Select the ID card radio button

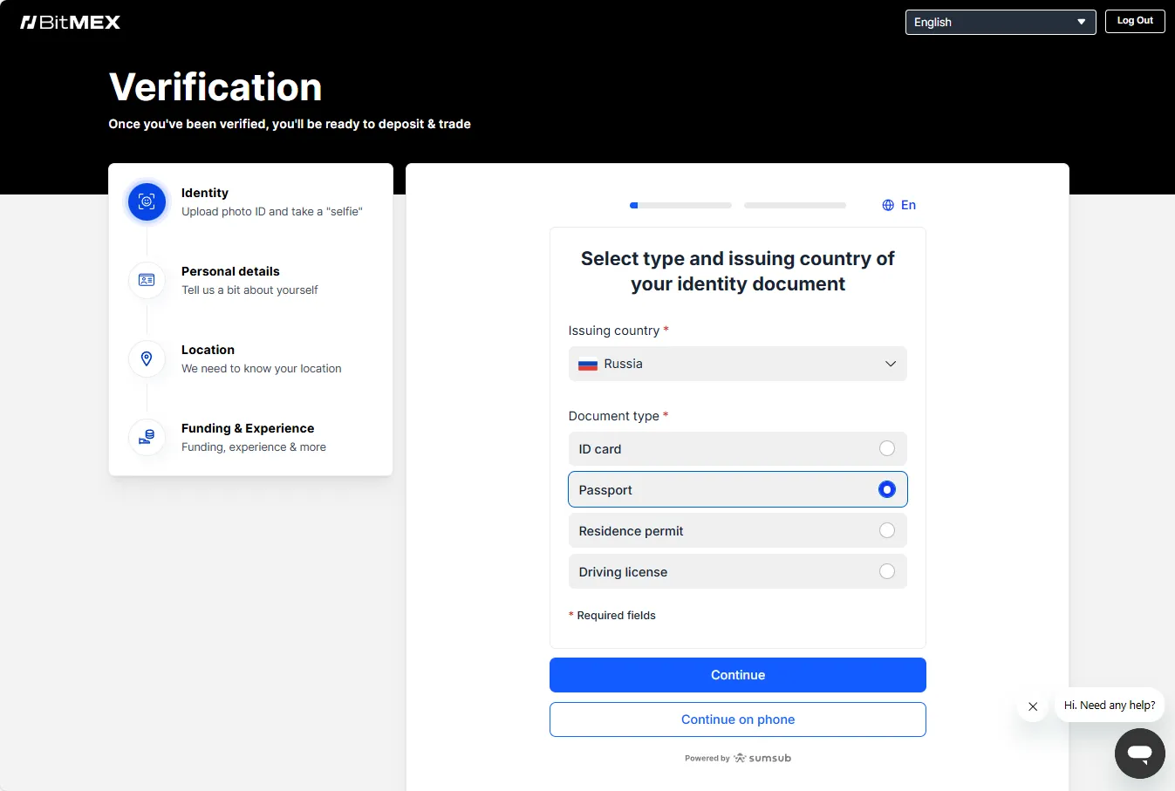click(886, 448)
